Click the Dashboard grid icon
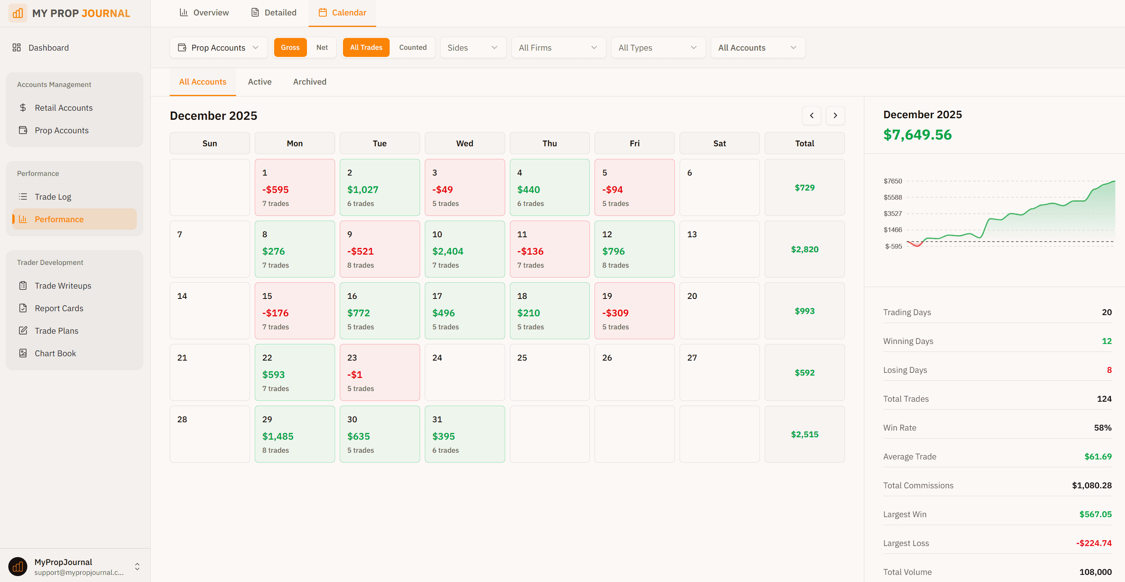The width and height of the screenshot is (1125, 582). coord(17,47)
